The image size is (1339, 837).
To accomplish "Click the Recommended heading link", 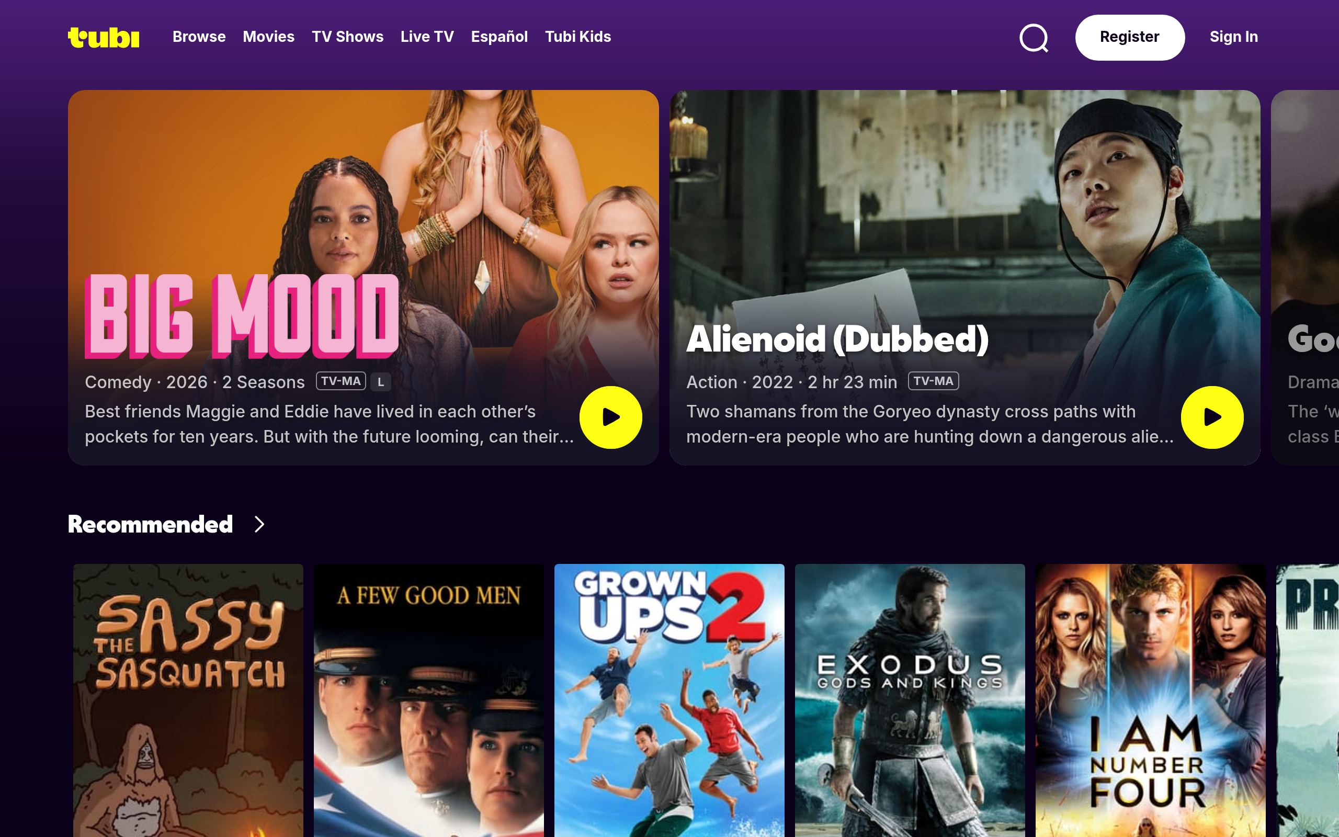I will click(151, 524).
